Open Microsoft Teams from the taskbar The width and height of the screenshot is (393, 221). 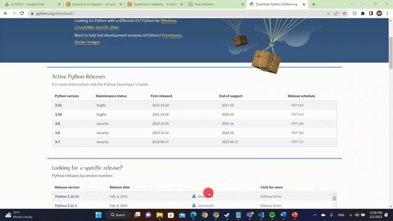click(250, 215)
